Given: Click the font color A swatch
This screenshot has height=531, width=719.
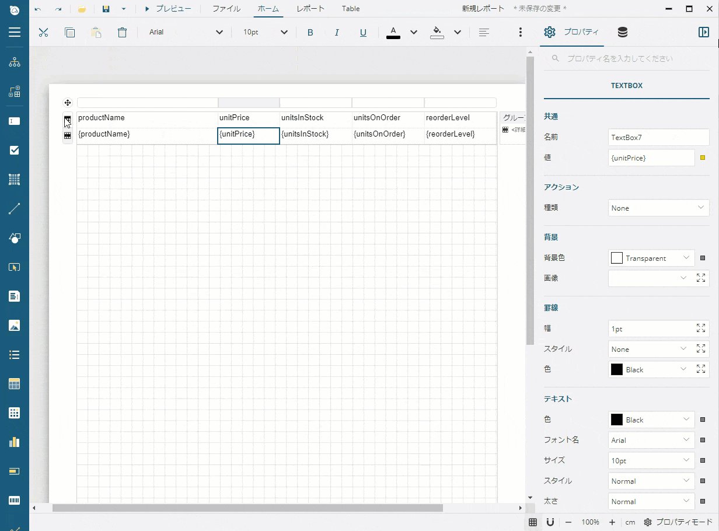Looking at the screenshot, I should coord(393,33).
